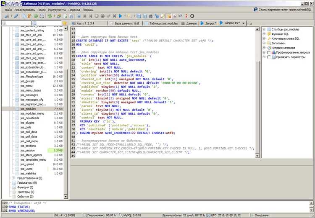Expand the Ключевые слова SQL node
Image resolution: width=315 pixels, height=218 pixels.
click(264, 38)
